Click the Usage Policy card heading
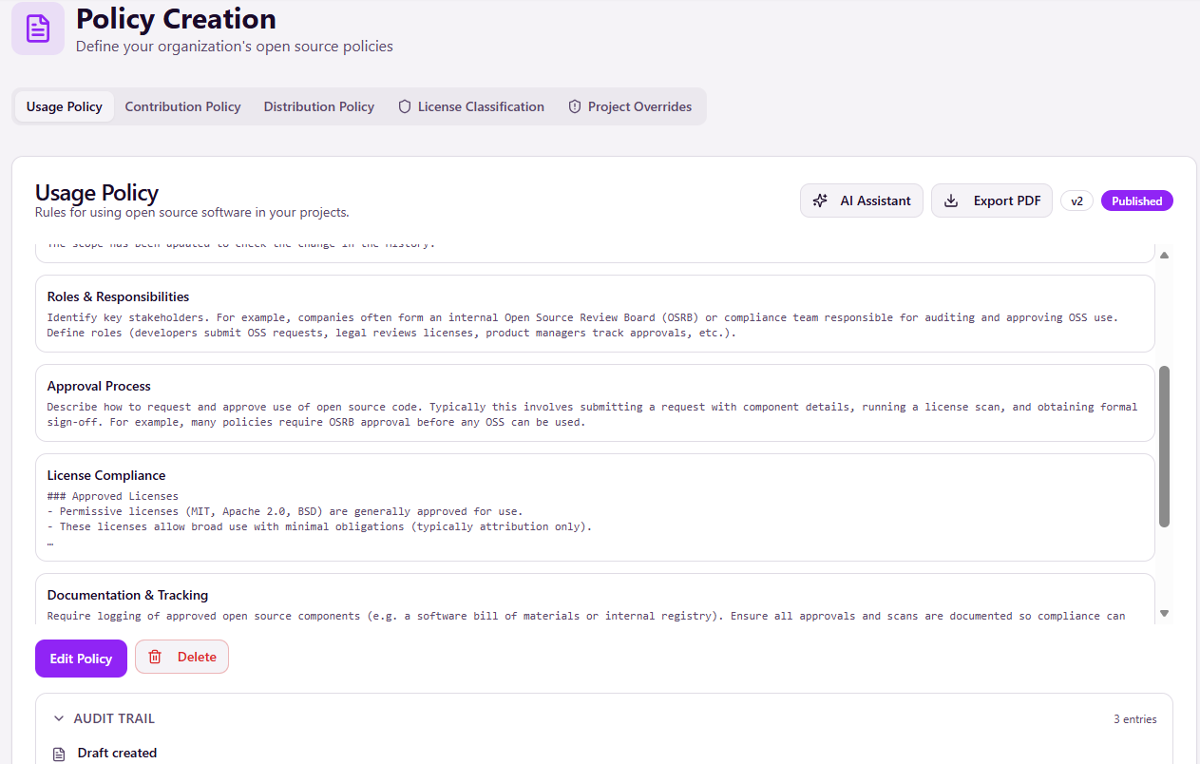This screenshot has width=1200, height=764. (x=97, y=193)
